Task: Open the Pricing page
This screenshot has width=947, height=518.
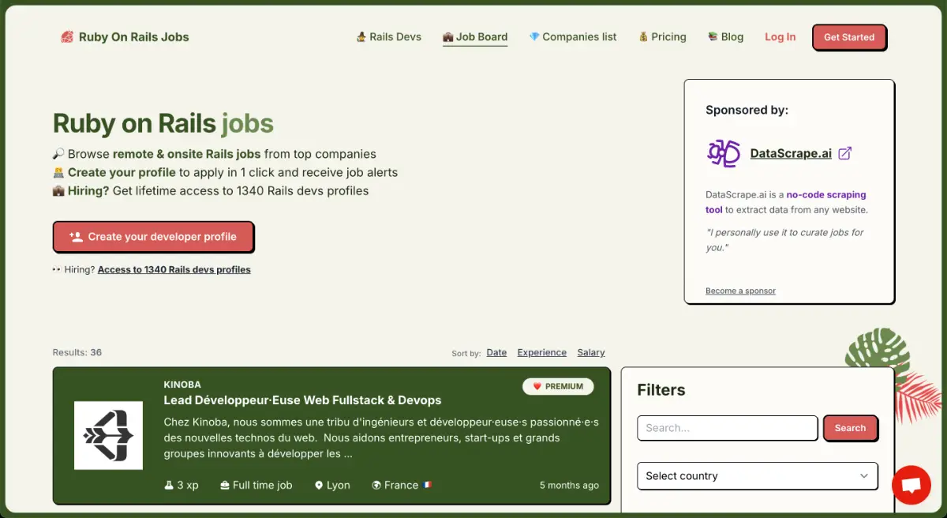Action: coord(668,36)
